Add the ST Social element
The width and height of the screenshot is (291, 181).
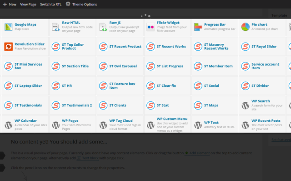coord(215,86)
